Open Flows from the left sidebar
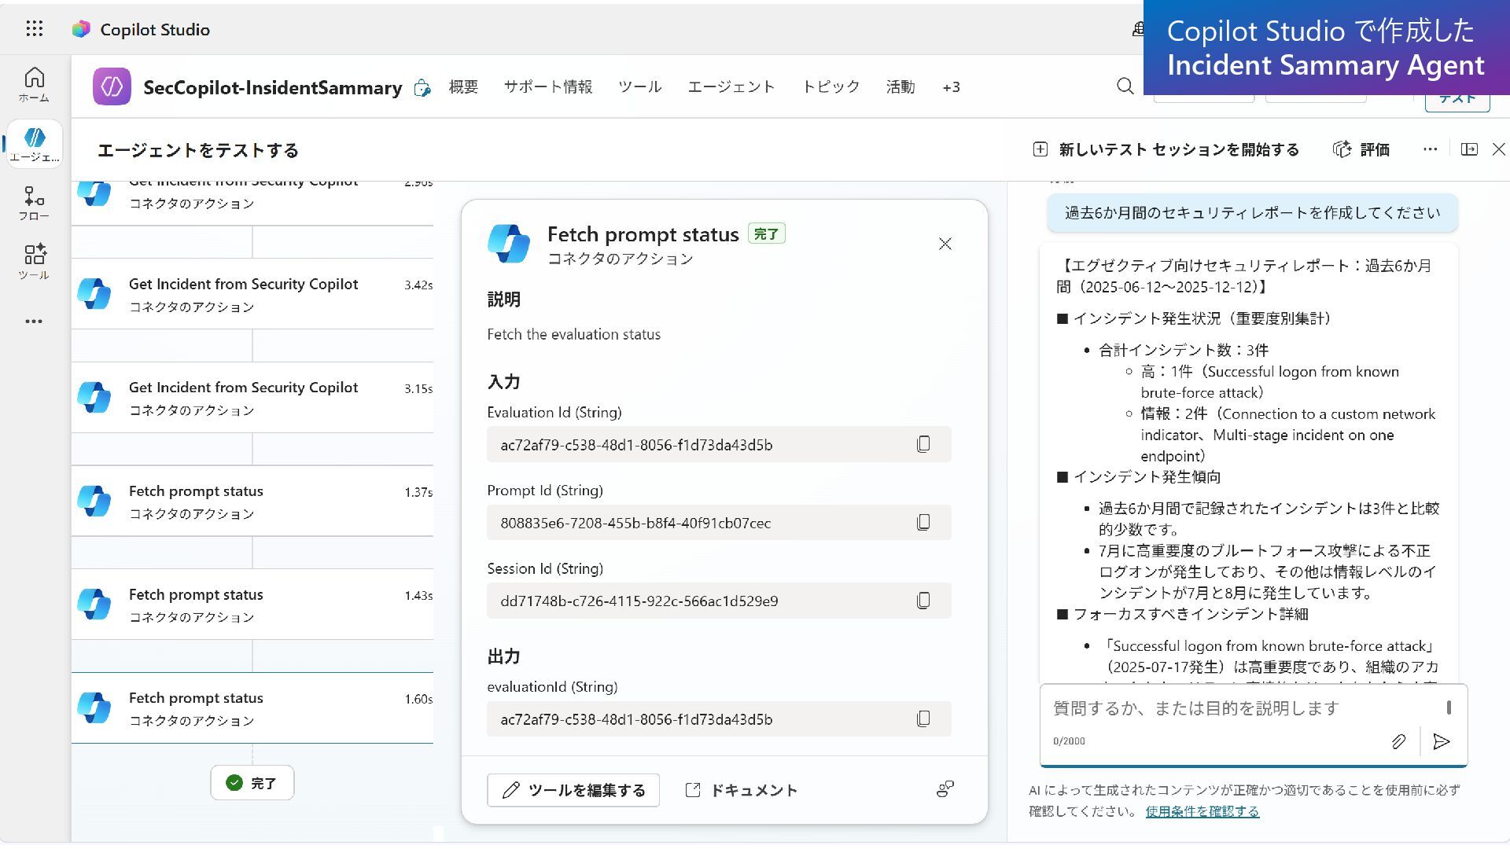 pos(34,203)
